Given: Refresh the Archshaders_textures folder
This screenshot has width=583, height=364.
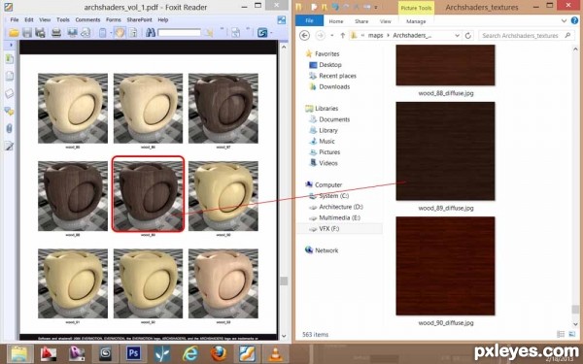Looking at the screenshot, I should (x=468, y=35).
